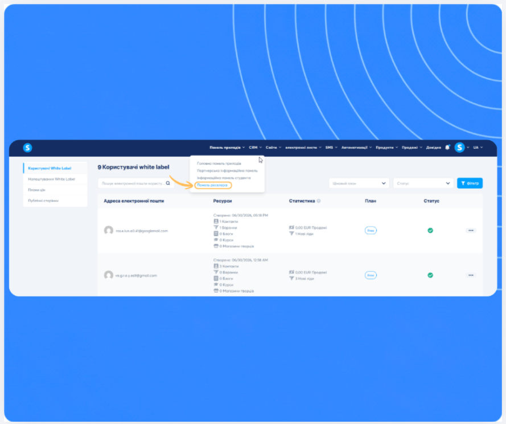The image size is (506, 424).
Task: Click funnel icon beside 1 Воронки
Action: tap(216, 227)
